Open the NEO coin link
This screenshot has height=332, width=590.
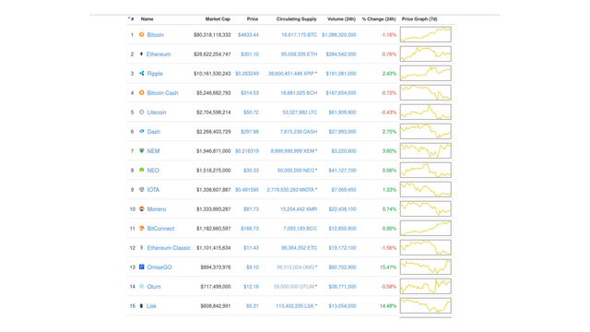click(x=153, y=171)
